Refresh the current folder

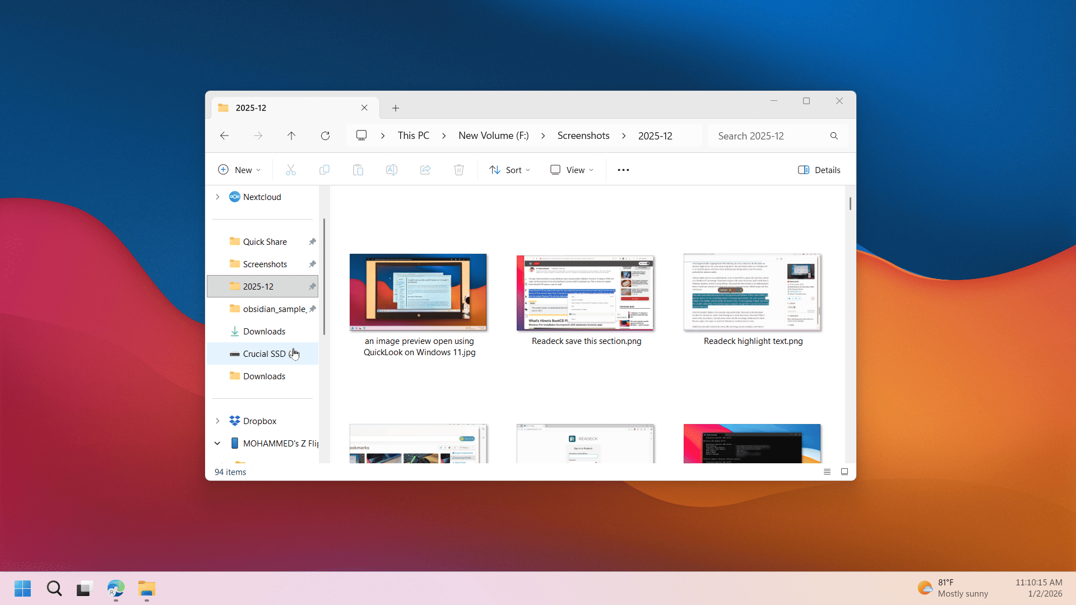point(325,136)
